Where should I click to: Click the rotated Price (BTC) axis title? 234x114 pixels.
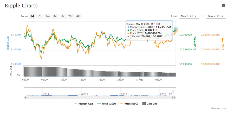pos(223,44)
